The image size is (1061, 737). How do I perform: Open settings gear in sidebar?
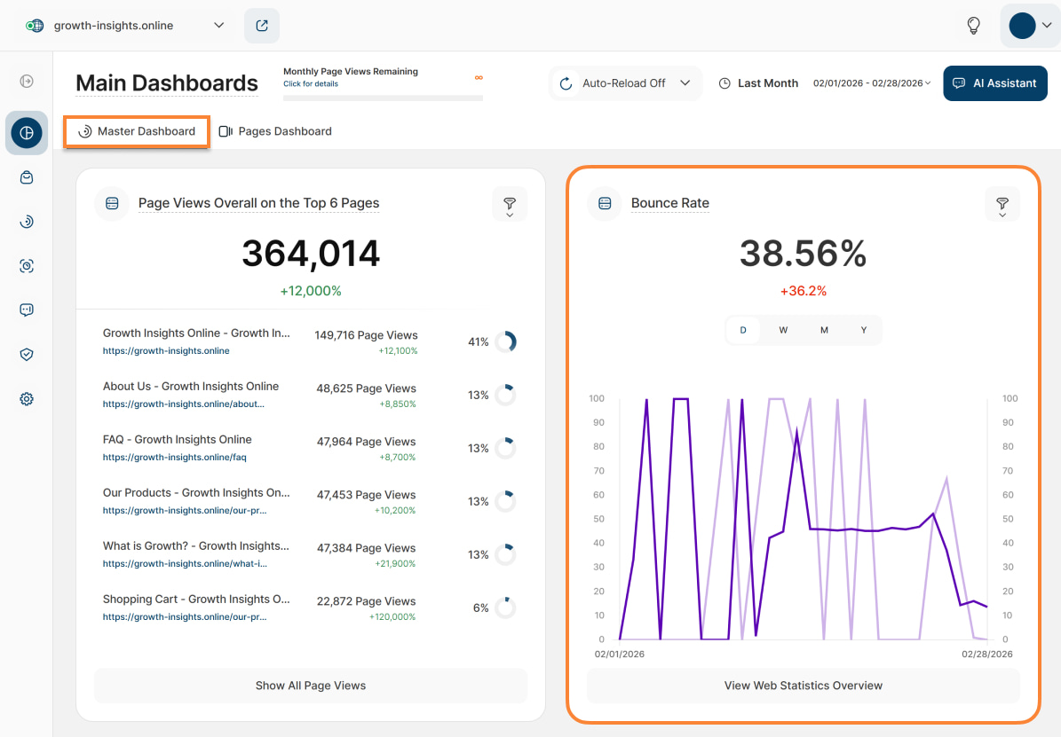pos(27,399)
